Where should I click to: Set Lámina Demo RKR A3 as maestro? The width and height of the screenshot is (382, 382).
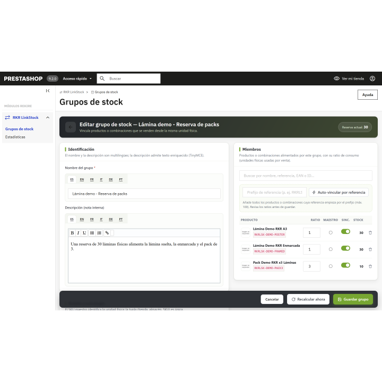pyautogui.click(x=331, y=233)
